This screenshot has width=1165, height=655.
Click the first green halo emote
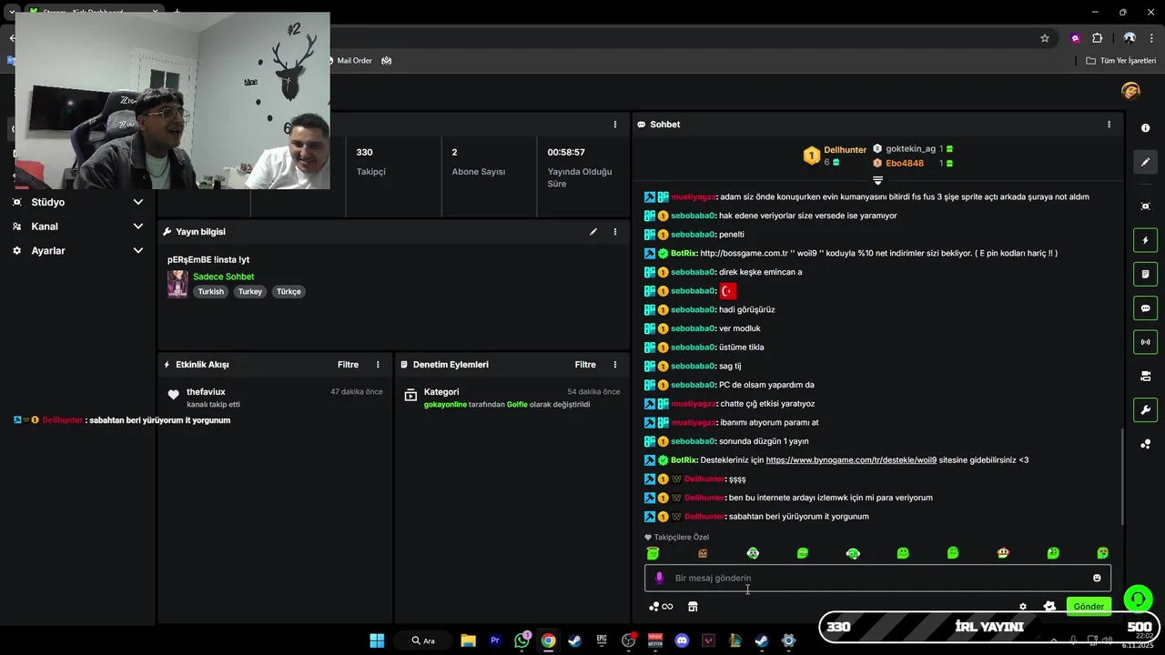coord(653,553)
